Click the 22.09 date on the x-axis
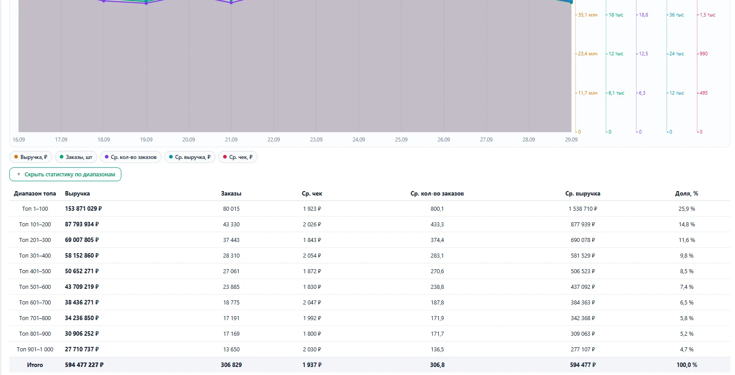This screenshot has width=735, height=375. 274,140
